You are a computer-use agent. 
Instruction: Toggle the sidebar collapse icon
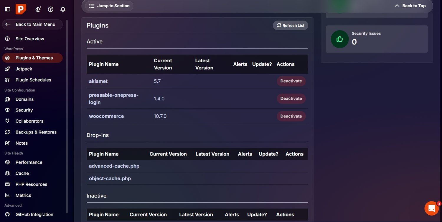[x=7, y=9]
